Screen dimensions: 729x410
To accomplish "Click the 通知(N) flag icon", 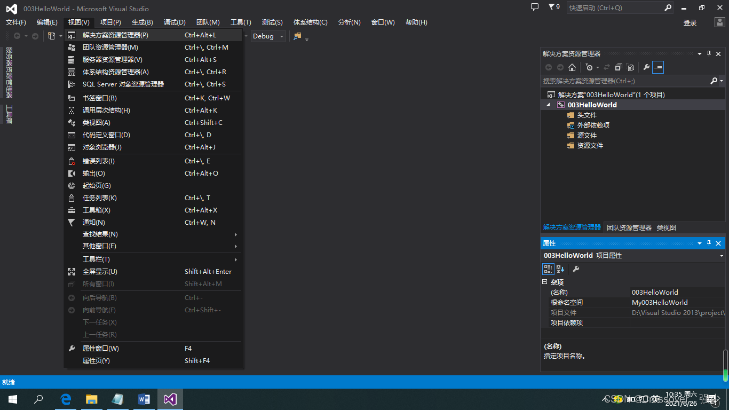I will coord(72,222).
